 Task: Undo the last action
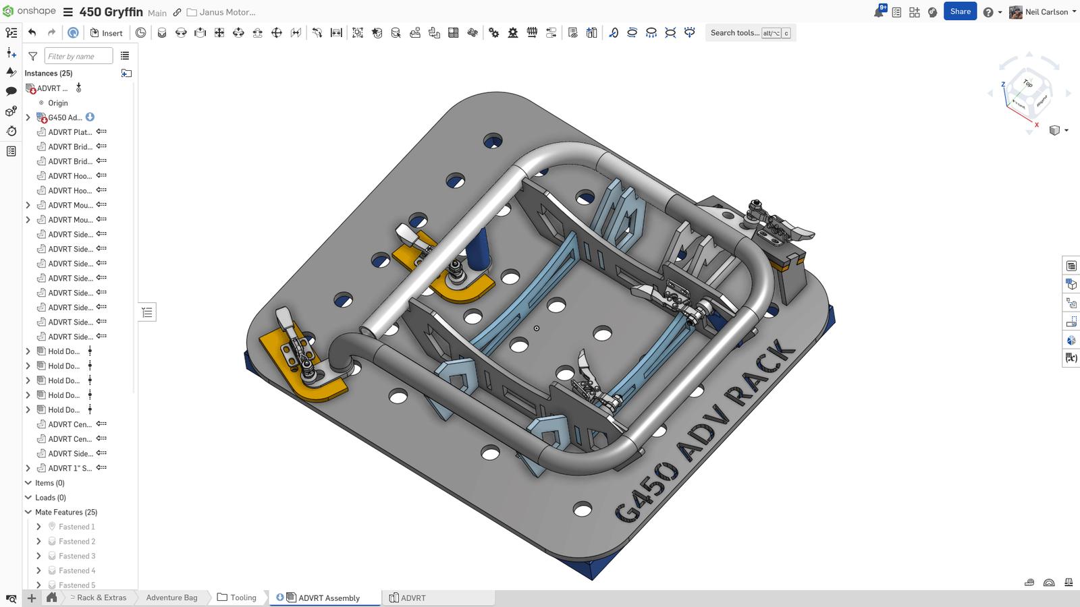pyautogui.click(x=31, y=32)
